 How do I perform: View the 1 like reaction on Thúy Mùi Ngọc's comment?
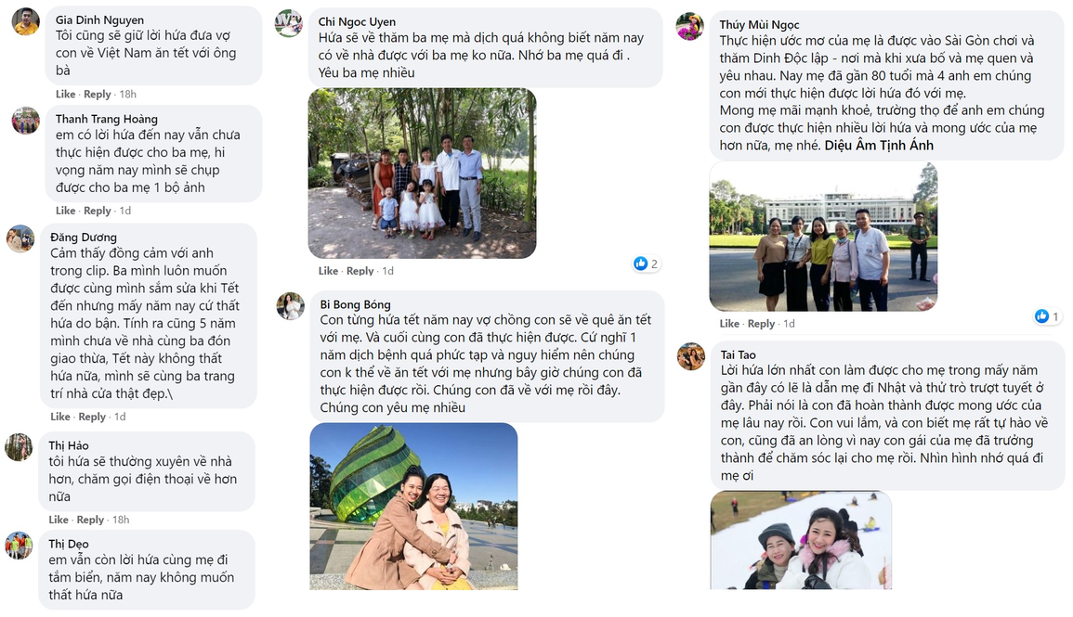[1047, 315]
